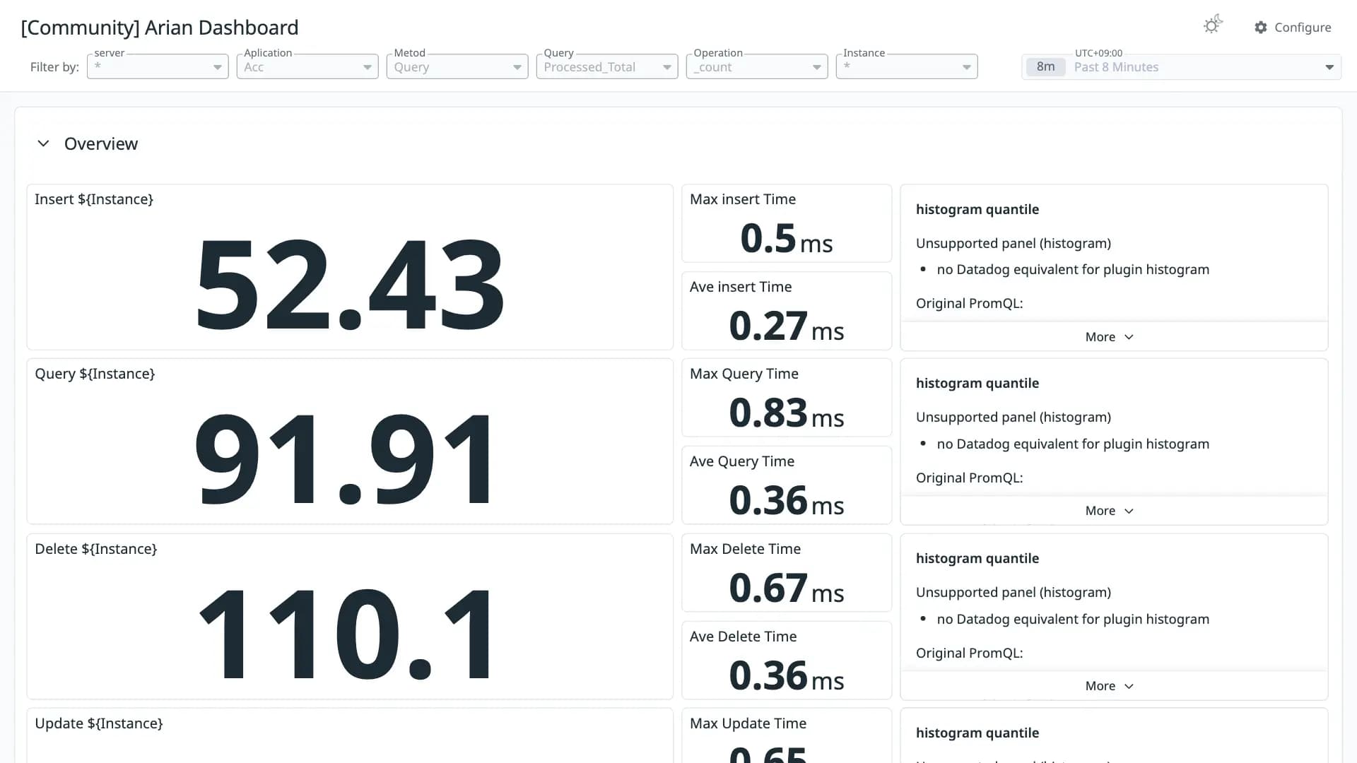This screenshot has height=763, width=1357.
Task: Click the Query ${Instance} widget title
Action: (95, 374)
